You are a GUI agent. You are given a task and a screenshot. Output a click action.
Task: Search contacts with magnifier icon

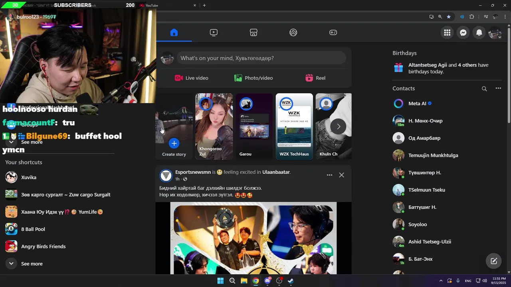pos(484,89)
